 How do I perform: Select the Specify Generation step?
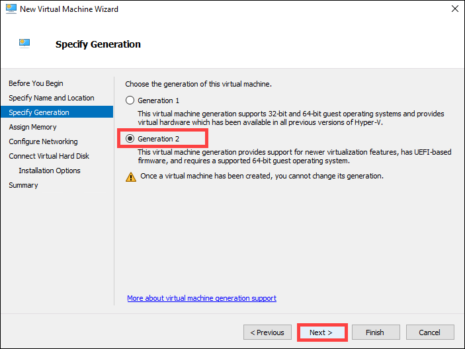click(x=39, y=112)
